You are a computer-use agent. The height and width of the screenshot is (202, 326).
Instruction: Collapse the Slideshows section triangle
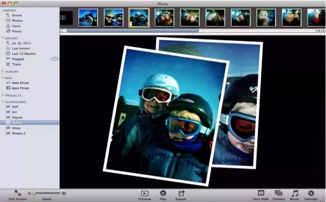click(3, 102)
